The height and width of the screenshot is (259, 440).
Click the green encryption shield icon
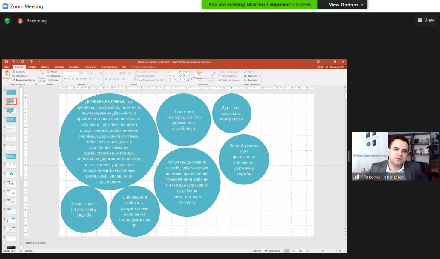tap(7, 21)
